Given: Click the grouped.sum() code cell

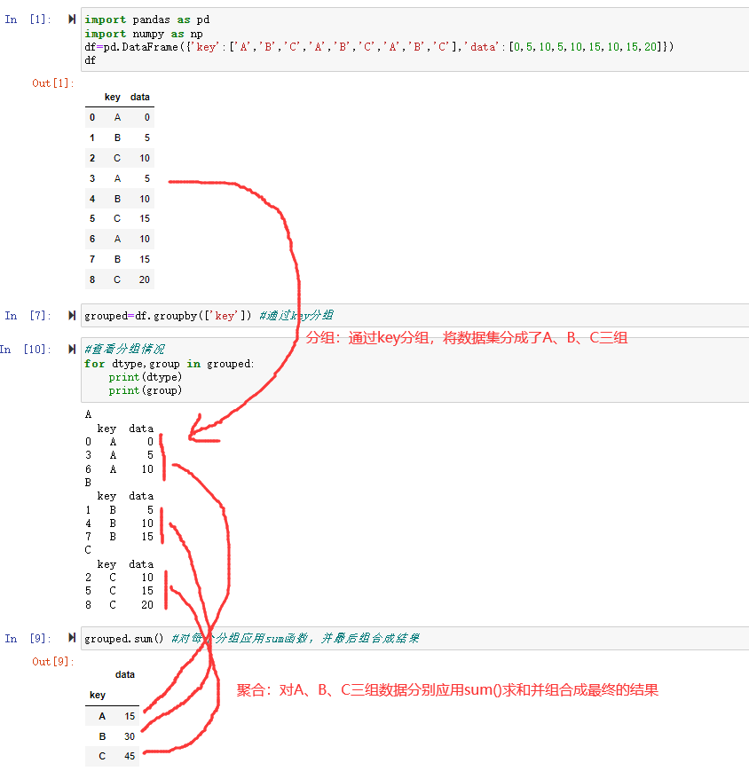Looking at the screenshot, I should click(x=124, y=638).
